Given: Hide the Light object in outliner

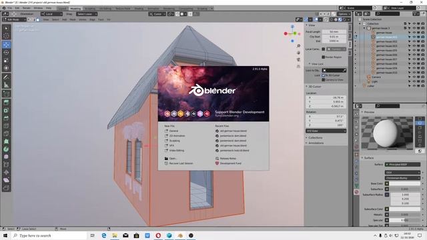Looking at the screenshot, I should pyautogui.click(x=414, y=81).
